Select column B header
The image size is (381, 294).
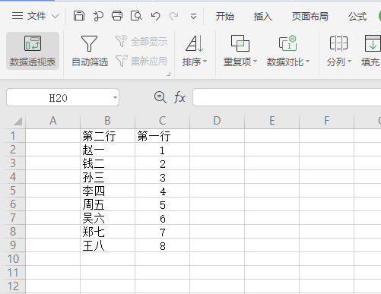[107, 121]
